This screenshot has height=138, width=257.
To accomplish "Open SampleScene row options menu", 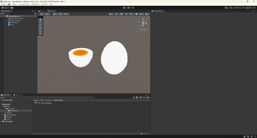I will pyautogui.click(x=35, y=16).
